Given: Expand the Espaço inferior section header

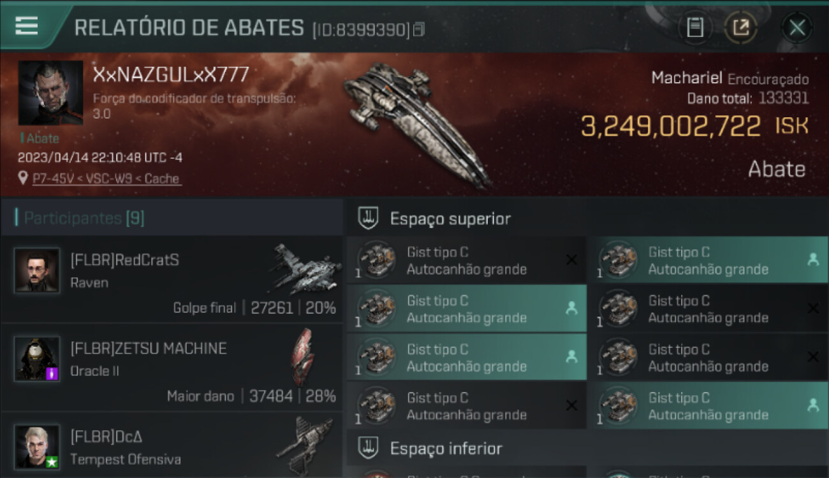Looking at the screenshot, I should coord(587,448).
